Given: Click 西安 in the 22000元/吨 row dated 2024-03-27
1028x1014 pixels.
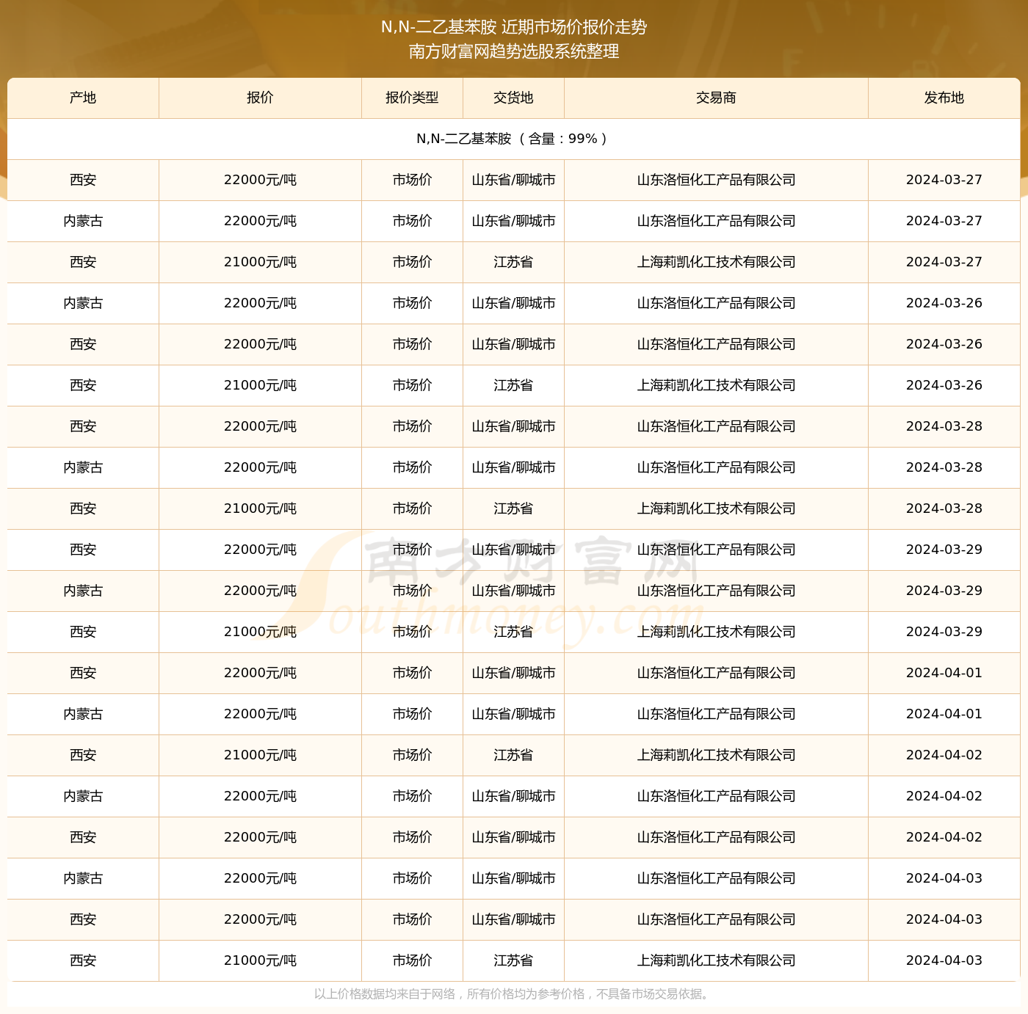Looking at the screenshot, I should (x=83, y=180).
